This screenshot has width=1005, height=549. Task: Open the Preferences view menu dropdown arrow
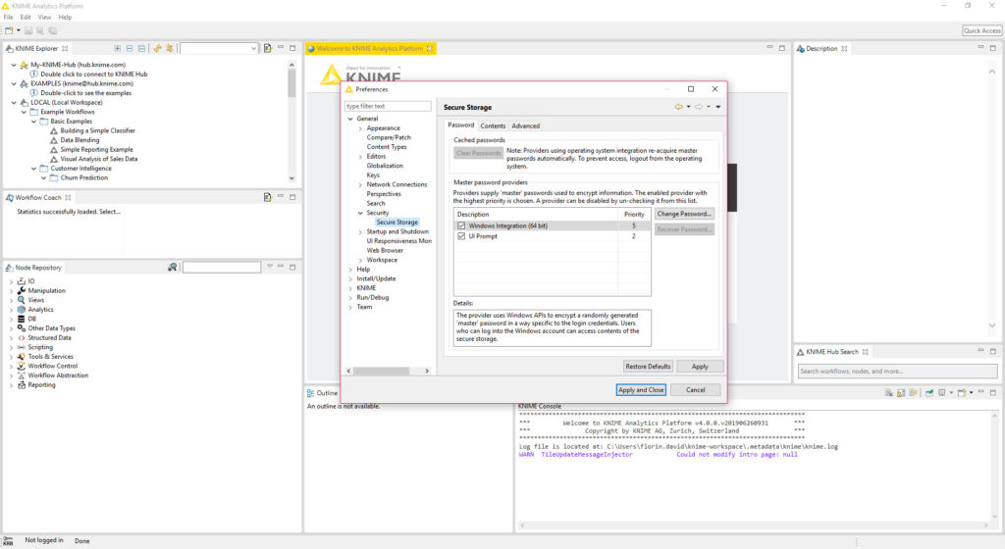click(x=717, y=107)
